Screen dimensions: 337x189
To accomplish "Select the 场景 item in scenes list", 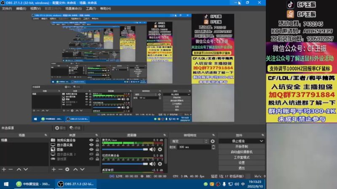I will coord(24,140).
